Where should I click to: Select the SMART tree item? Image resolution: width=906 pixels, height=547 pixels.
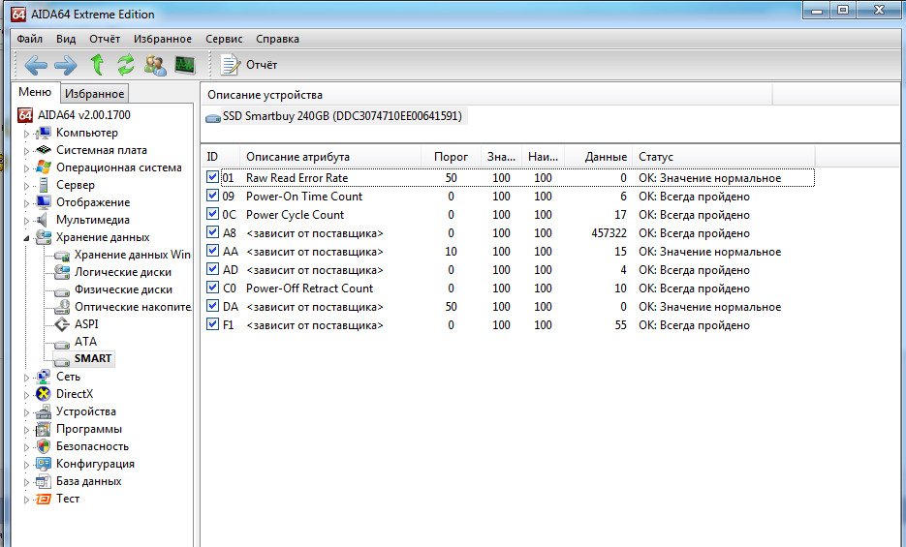pyautogui.click(x=92, y=359)
